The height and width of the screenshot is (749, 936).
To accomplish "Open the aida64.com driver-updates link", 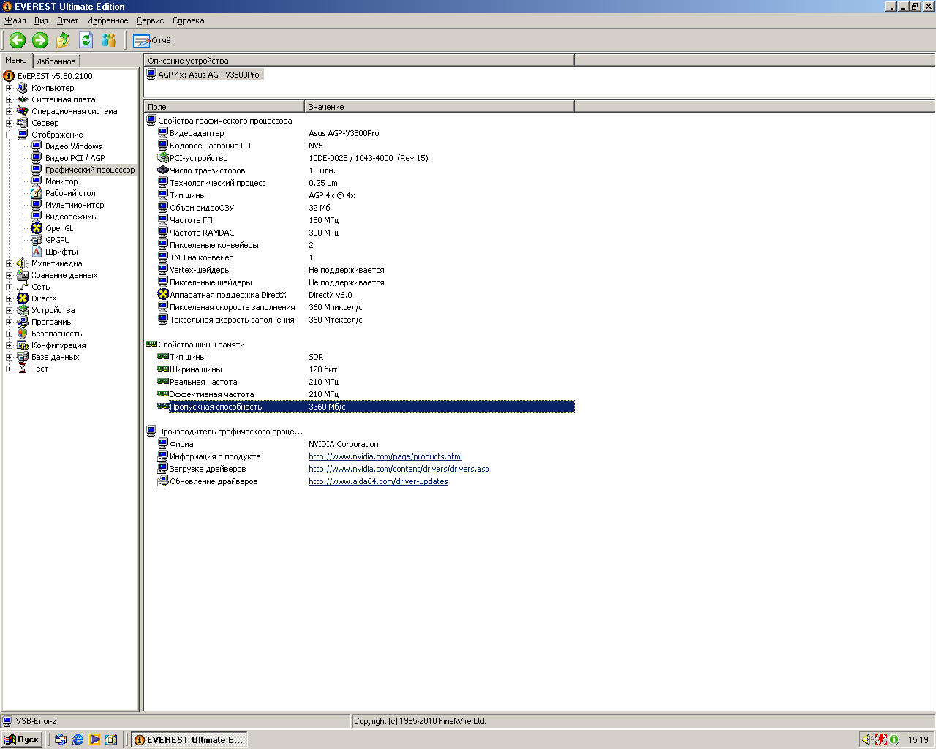I will pyautogui.click(x=378, y=481).
